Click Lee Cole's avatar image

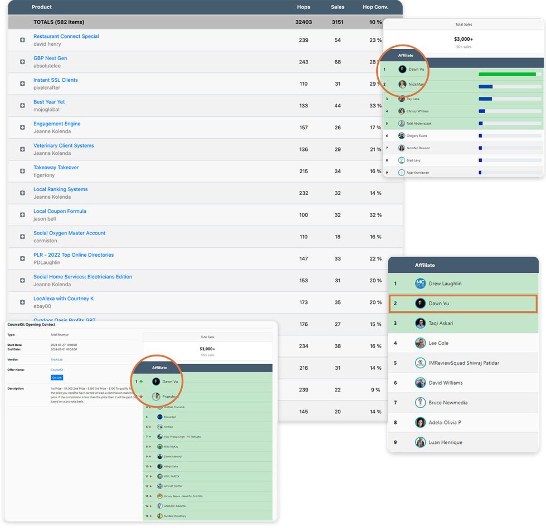click(x=420, y=343)
